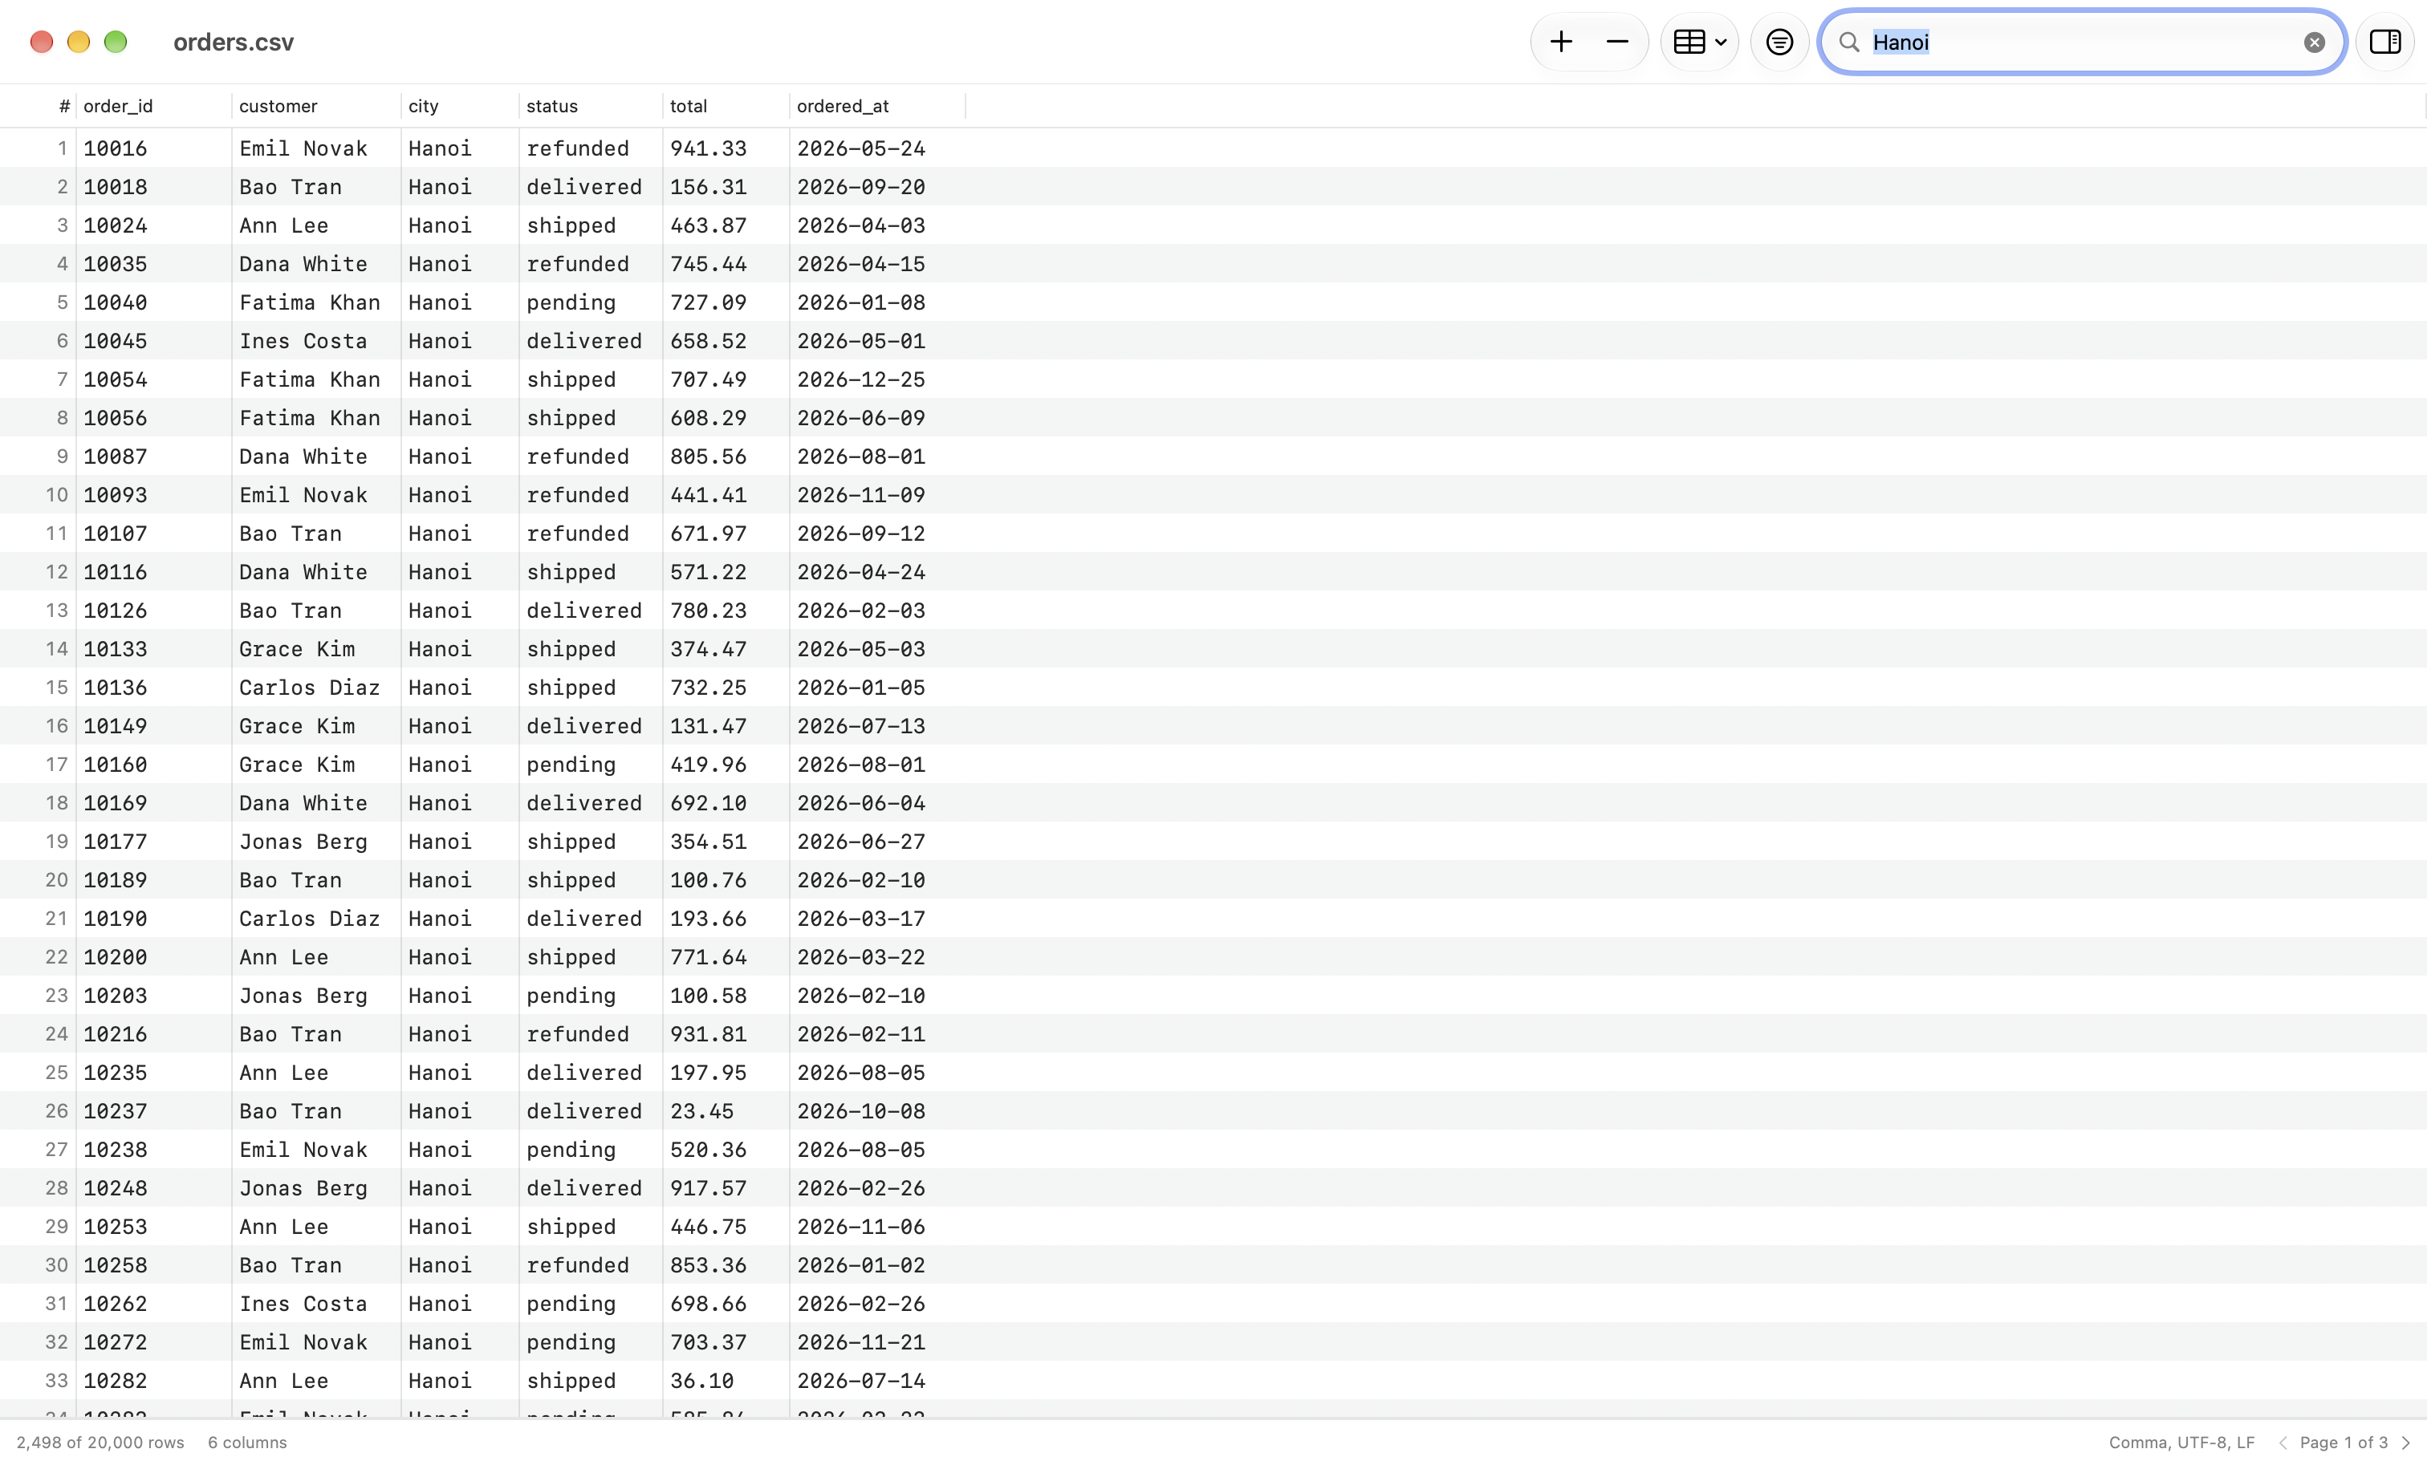Image resolution: width=2427 pixels, height=1465 pixels.
Task: Select order_id cell 10016
Action: click(153, 148)
